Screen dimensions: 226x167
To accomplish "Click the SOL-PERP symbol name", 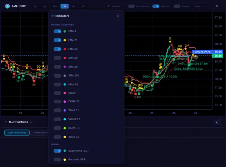I will (19, 6).
